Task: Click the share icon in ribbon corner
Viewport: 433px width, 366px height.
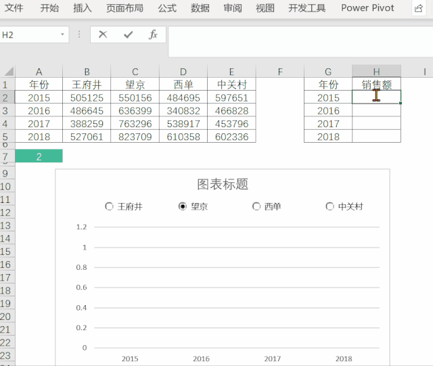Action: pyautogui.click(x=418, y=8)
